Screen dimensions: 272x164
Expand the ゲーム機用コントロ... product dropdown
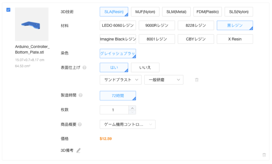point(127,124)
